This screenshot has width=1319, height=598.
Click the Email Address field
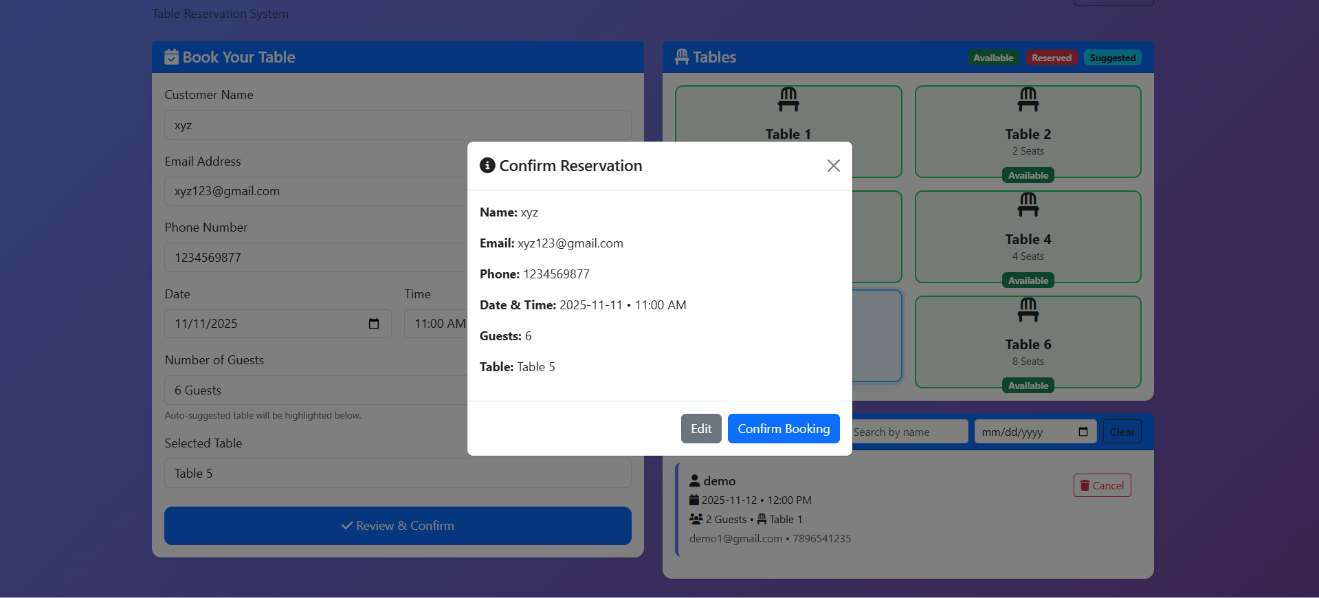[316, 191]
